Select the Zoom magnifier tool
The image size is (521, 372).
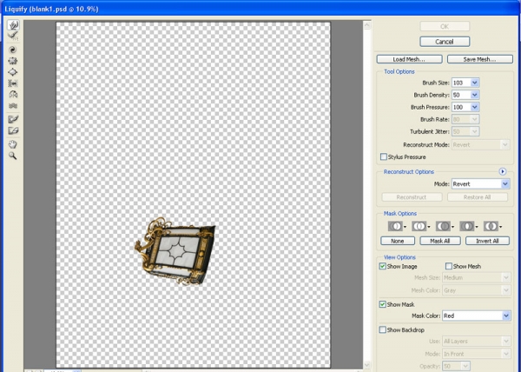coord(13,156)
